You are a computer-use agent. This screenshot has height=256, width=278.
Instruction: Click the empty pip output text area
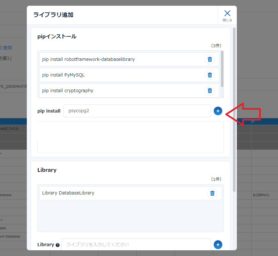[x=131, y=137]
